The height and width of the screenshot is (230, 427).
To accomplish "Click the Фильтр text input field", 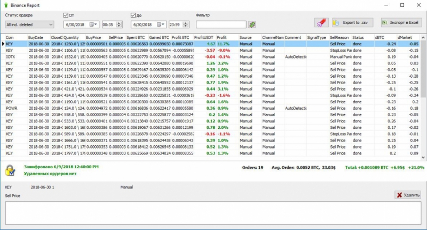I will [x=221, y=24].
